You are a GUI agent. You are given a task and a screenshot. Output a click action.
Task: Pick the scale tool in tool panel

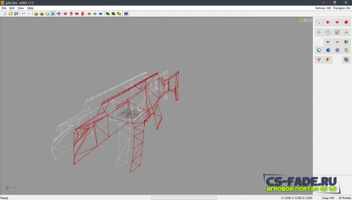tap(337, 32)
